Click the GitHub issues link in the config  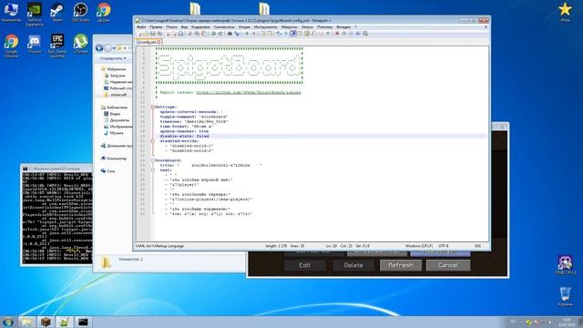pos(249,93)
